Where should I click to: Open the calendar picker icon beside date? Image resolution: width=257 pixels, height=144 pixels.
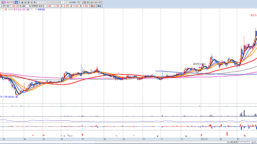click(x=101, y=2)
